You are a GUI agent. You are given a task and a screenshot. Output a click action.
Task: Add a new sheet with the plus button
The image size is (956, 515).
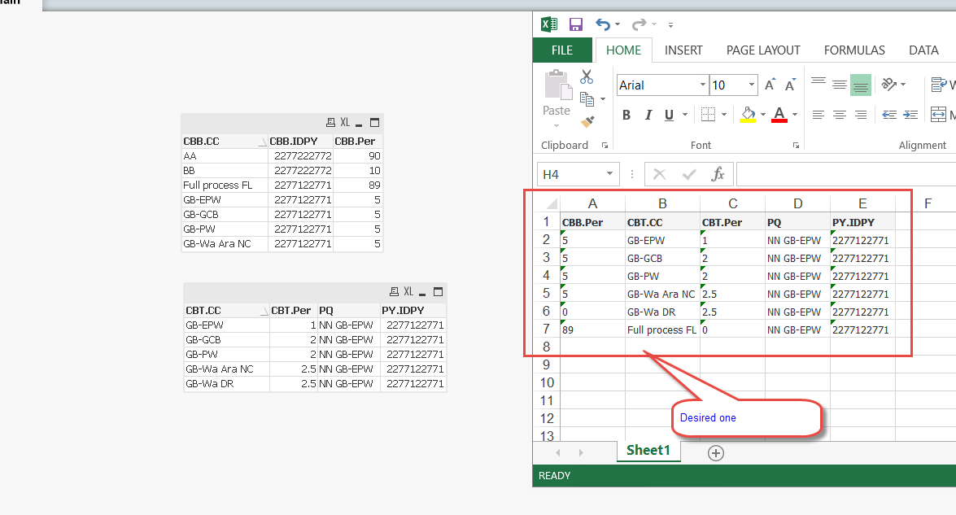[x=716, y=453]
